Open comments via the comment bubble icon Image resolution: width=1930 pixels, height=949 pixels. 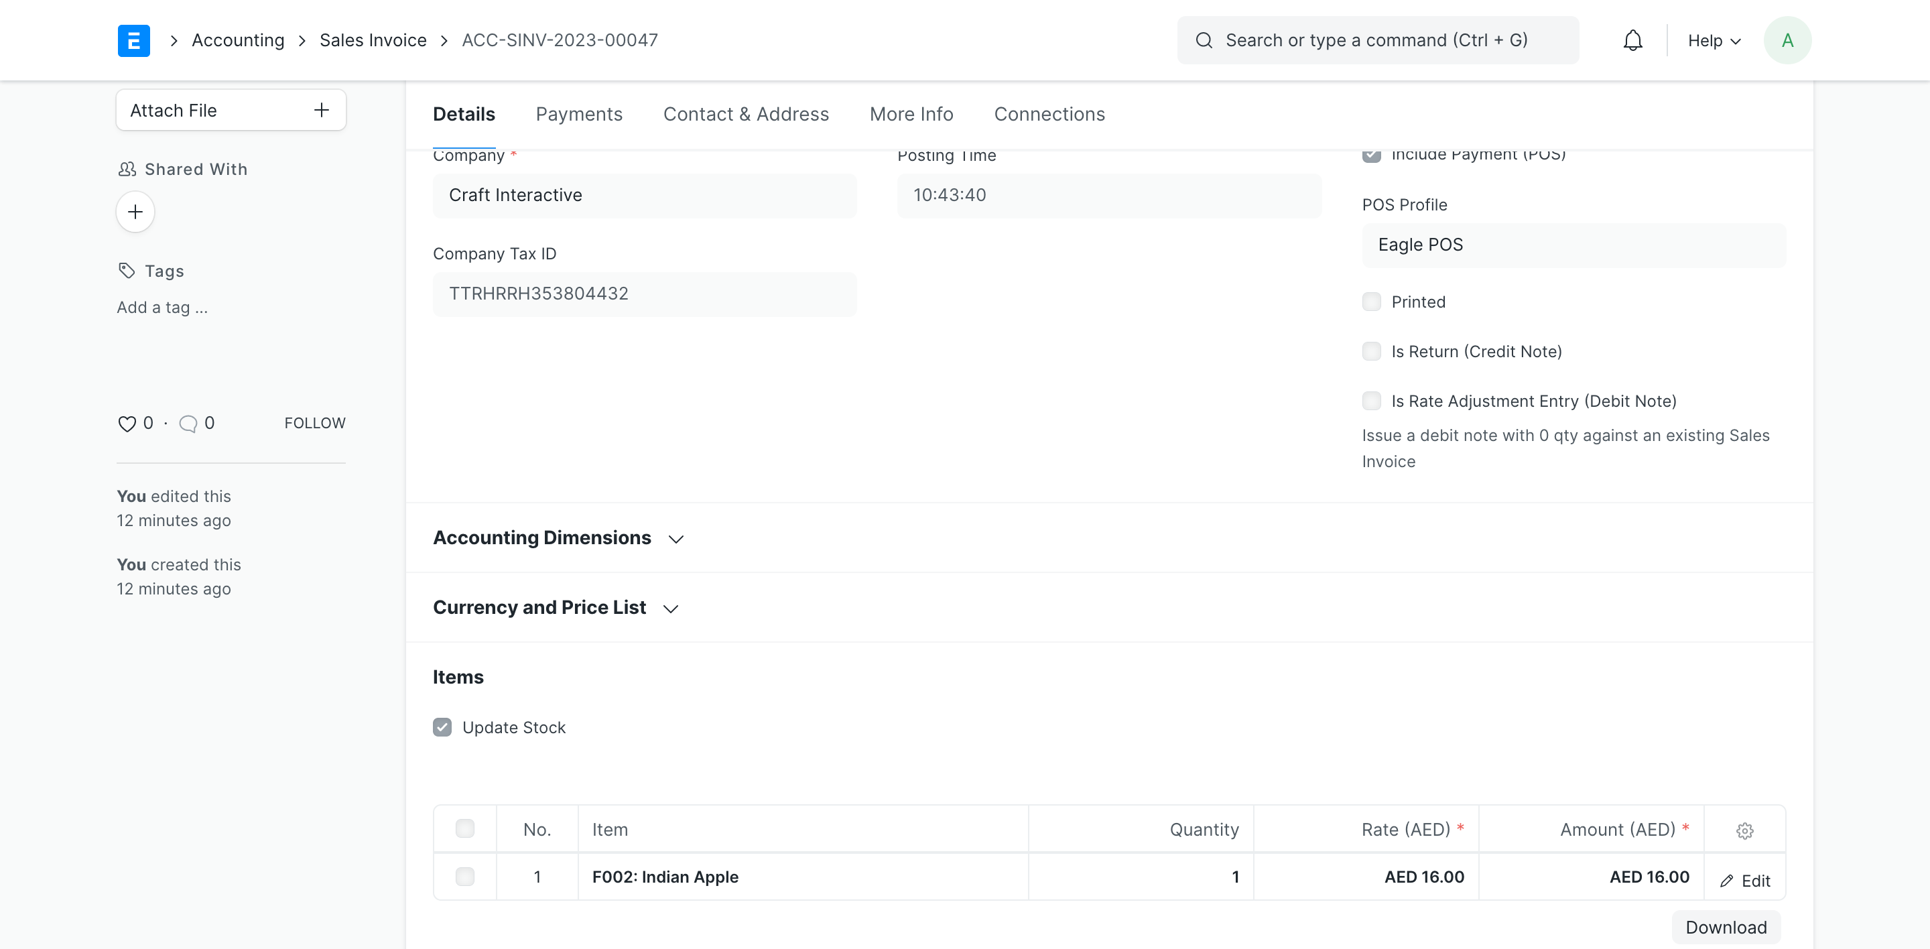click(x=189, y=423)
